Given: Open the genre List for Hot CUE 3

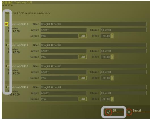Looking at the screenshot, I should coord(83,78).
